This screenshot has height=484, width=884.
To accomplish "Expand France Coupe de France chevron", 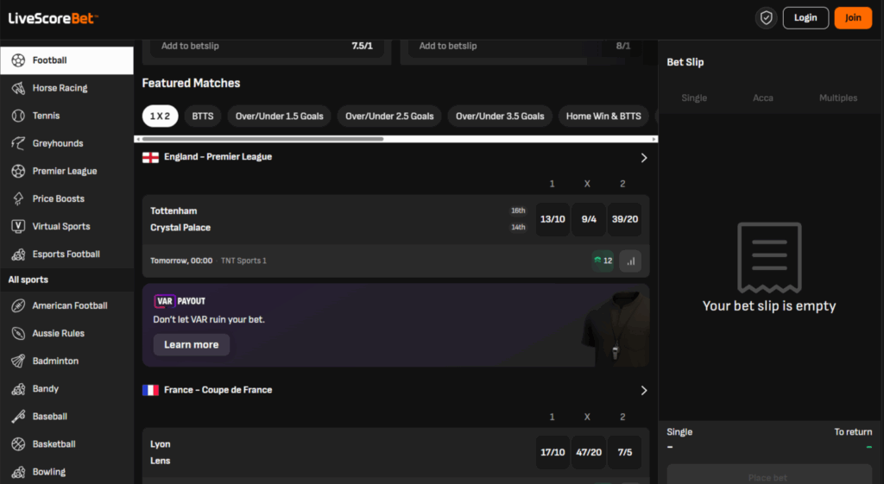I will pyautogui.click(x=644, y=391).
